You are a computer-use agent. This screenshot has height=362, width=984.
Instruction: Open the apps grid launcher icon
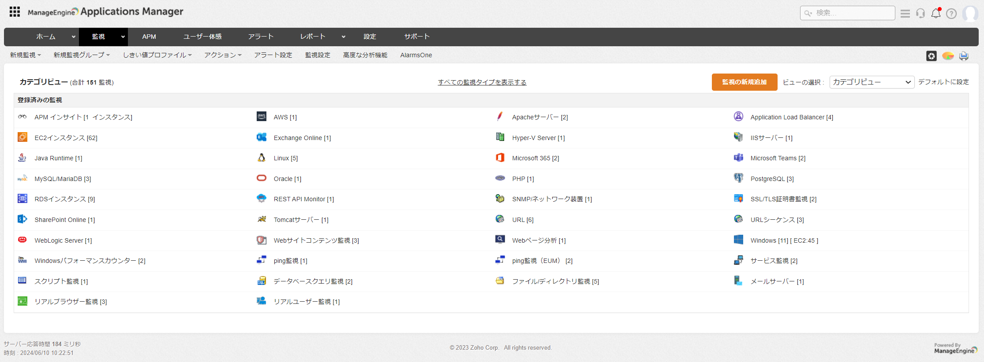coord(15,12)
